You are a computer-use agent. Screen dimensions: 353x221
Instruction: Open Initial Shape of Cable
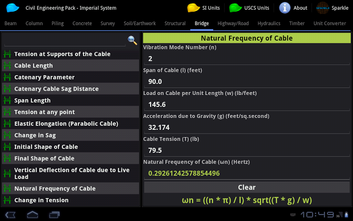pos(71,147)
